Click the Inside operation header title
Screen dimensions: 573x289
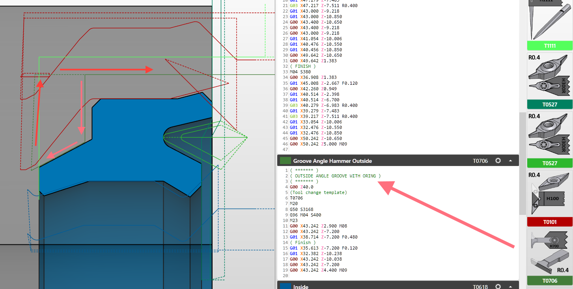point(301,287)
